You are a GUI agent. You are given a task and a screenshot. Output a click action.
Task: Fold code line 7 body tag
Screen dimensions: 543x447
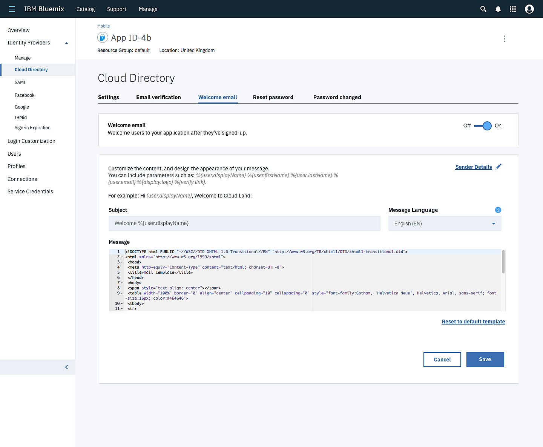coord(122,283)
